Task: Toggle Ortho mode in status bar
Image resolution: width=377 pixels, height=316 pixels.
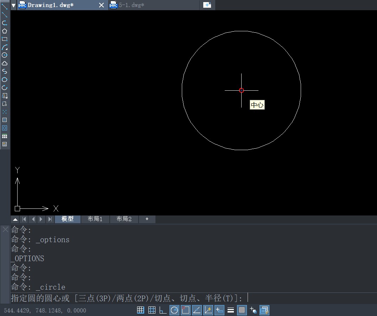Action: 163,310
